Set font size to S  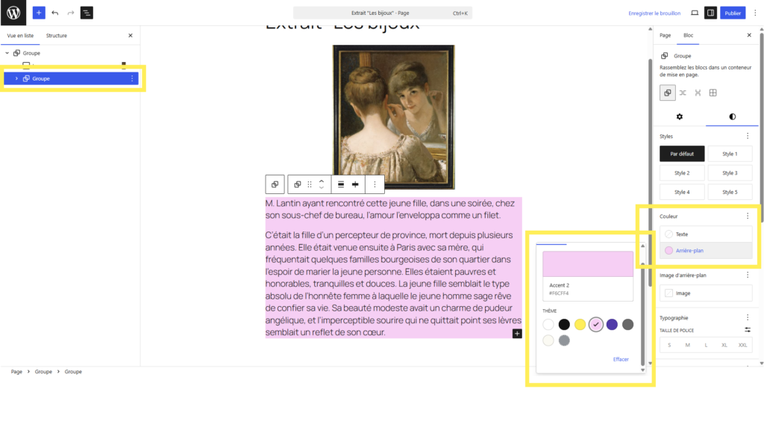(x=669, y=345)
